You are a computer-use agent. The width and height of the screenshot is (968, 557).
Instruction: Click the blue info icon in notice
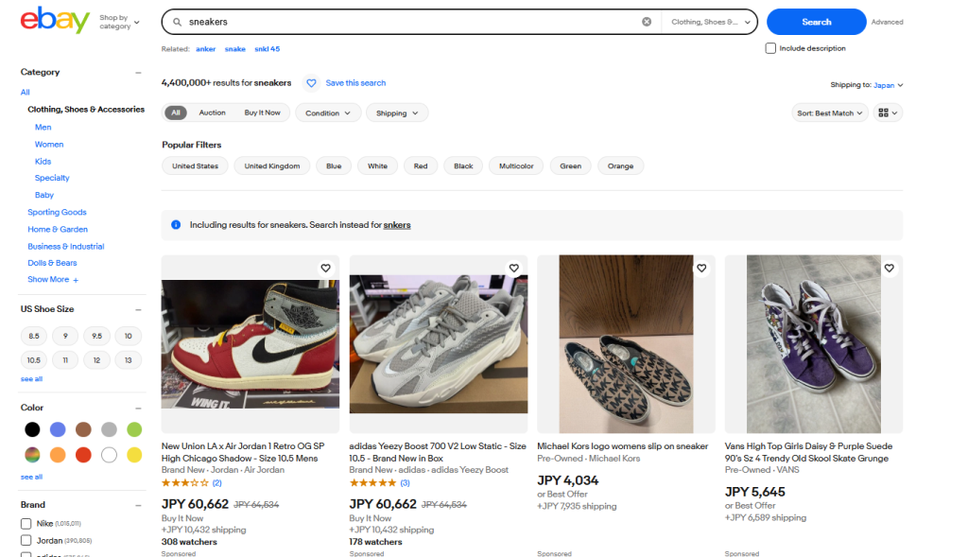tap(176, 225)
